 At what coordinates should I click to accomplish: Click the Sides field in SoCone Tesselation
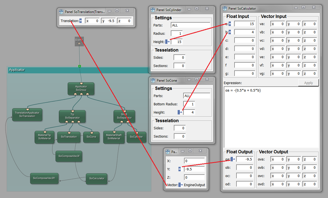180,128
